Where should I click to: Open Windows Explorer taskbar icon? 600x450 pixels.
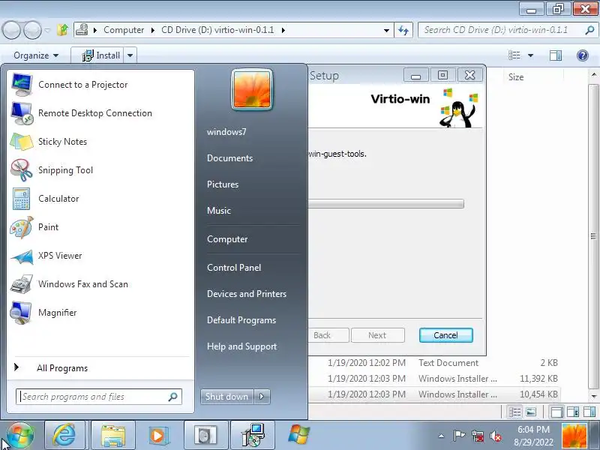click(x=112, y=435)
